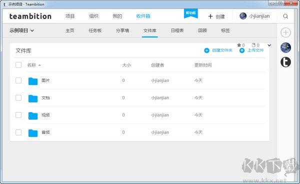Click the 创建 button label
The image size is (300, 184).
pos(220,16)
